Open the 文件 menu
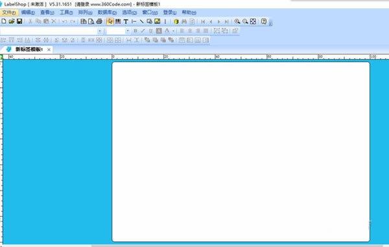 click(9, 12)
